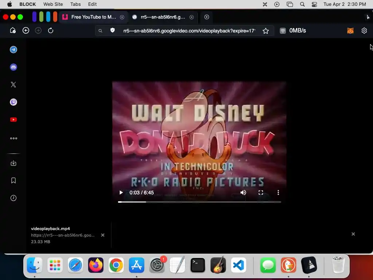Open App Store from the Dock
This screenshot has height=280, width=373.
137,265
